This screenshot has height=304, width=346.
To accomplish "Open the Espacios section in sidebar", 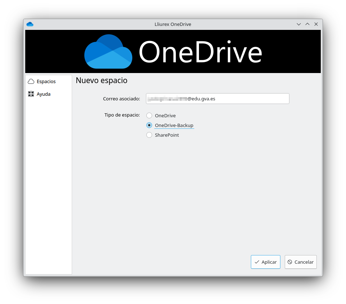I will [46, 81].
